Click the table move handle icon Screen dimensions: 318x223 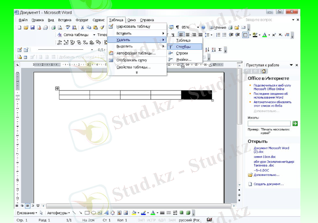click(57, 88)
